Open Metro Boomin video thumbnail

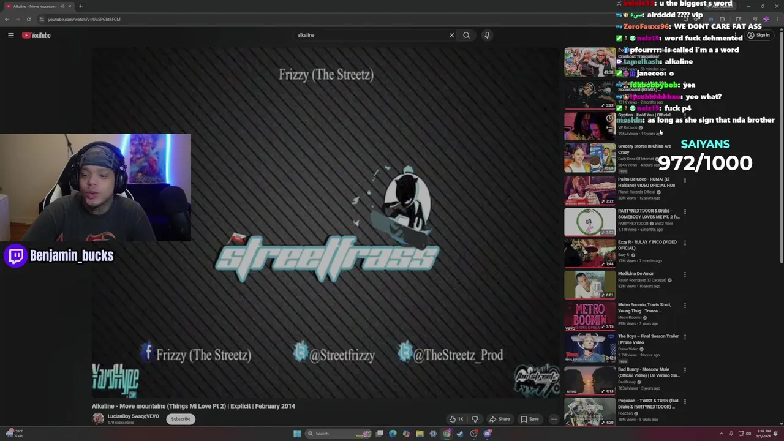point(590,316)
